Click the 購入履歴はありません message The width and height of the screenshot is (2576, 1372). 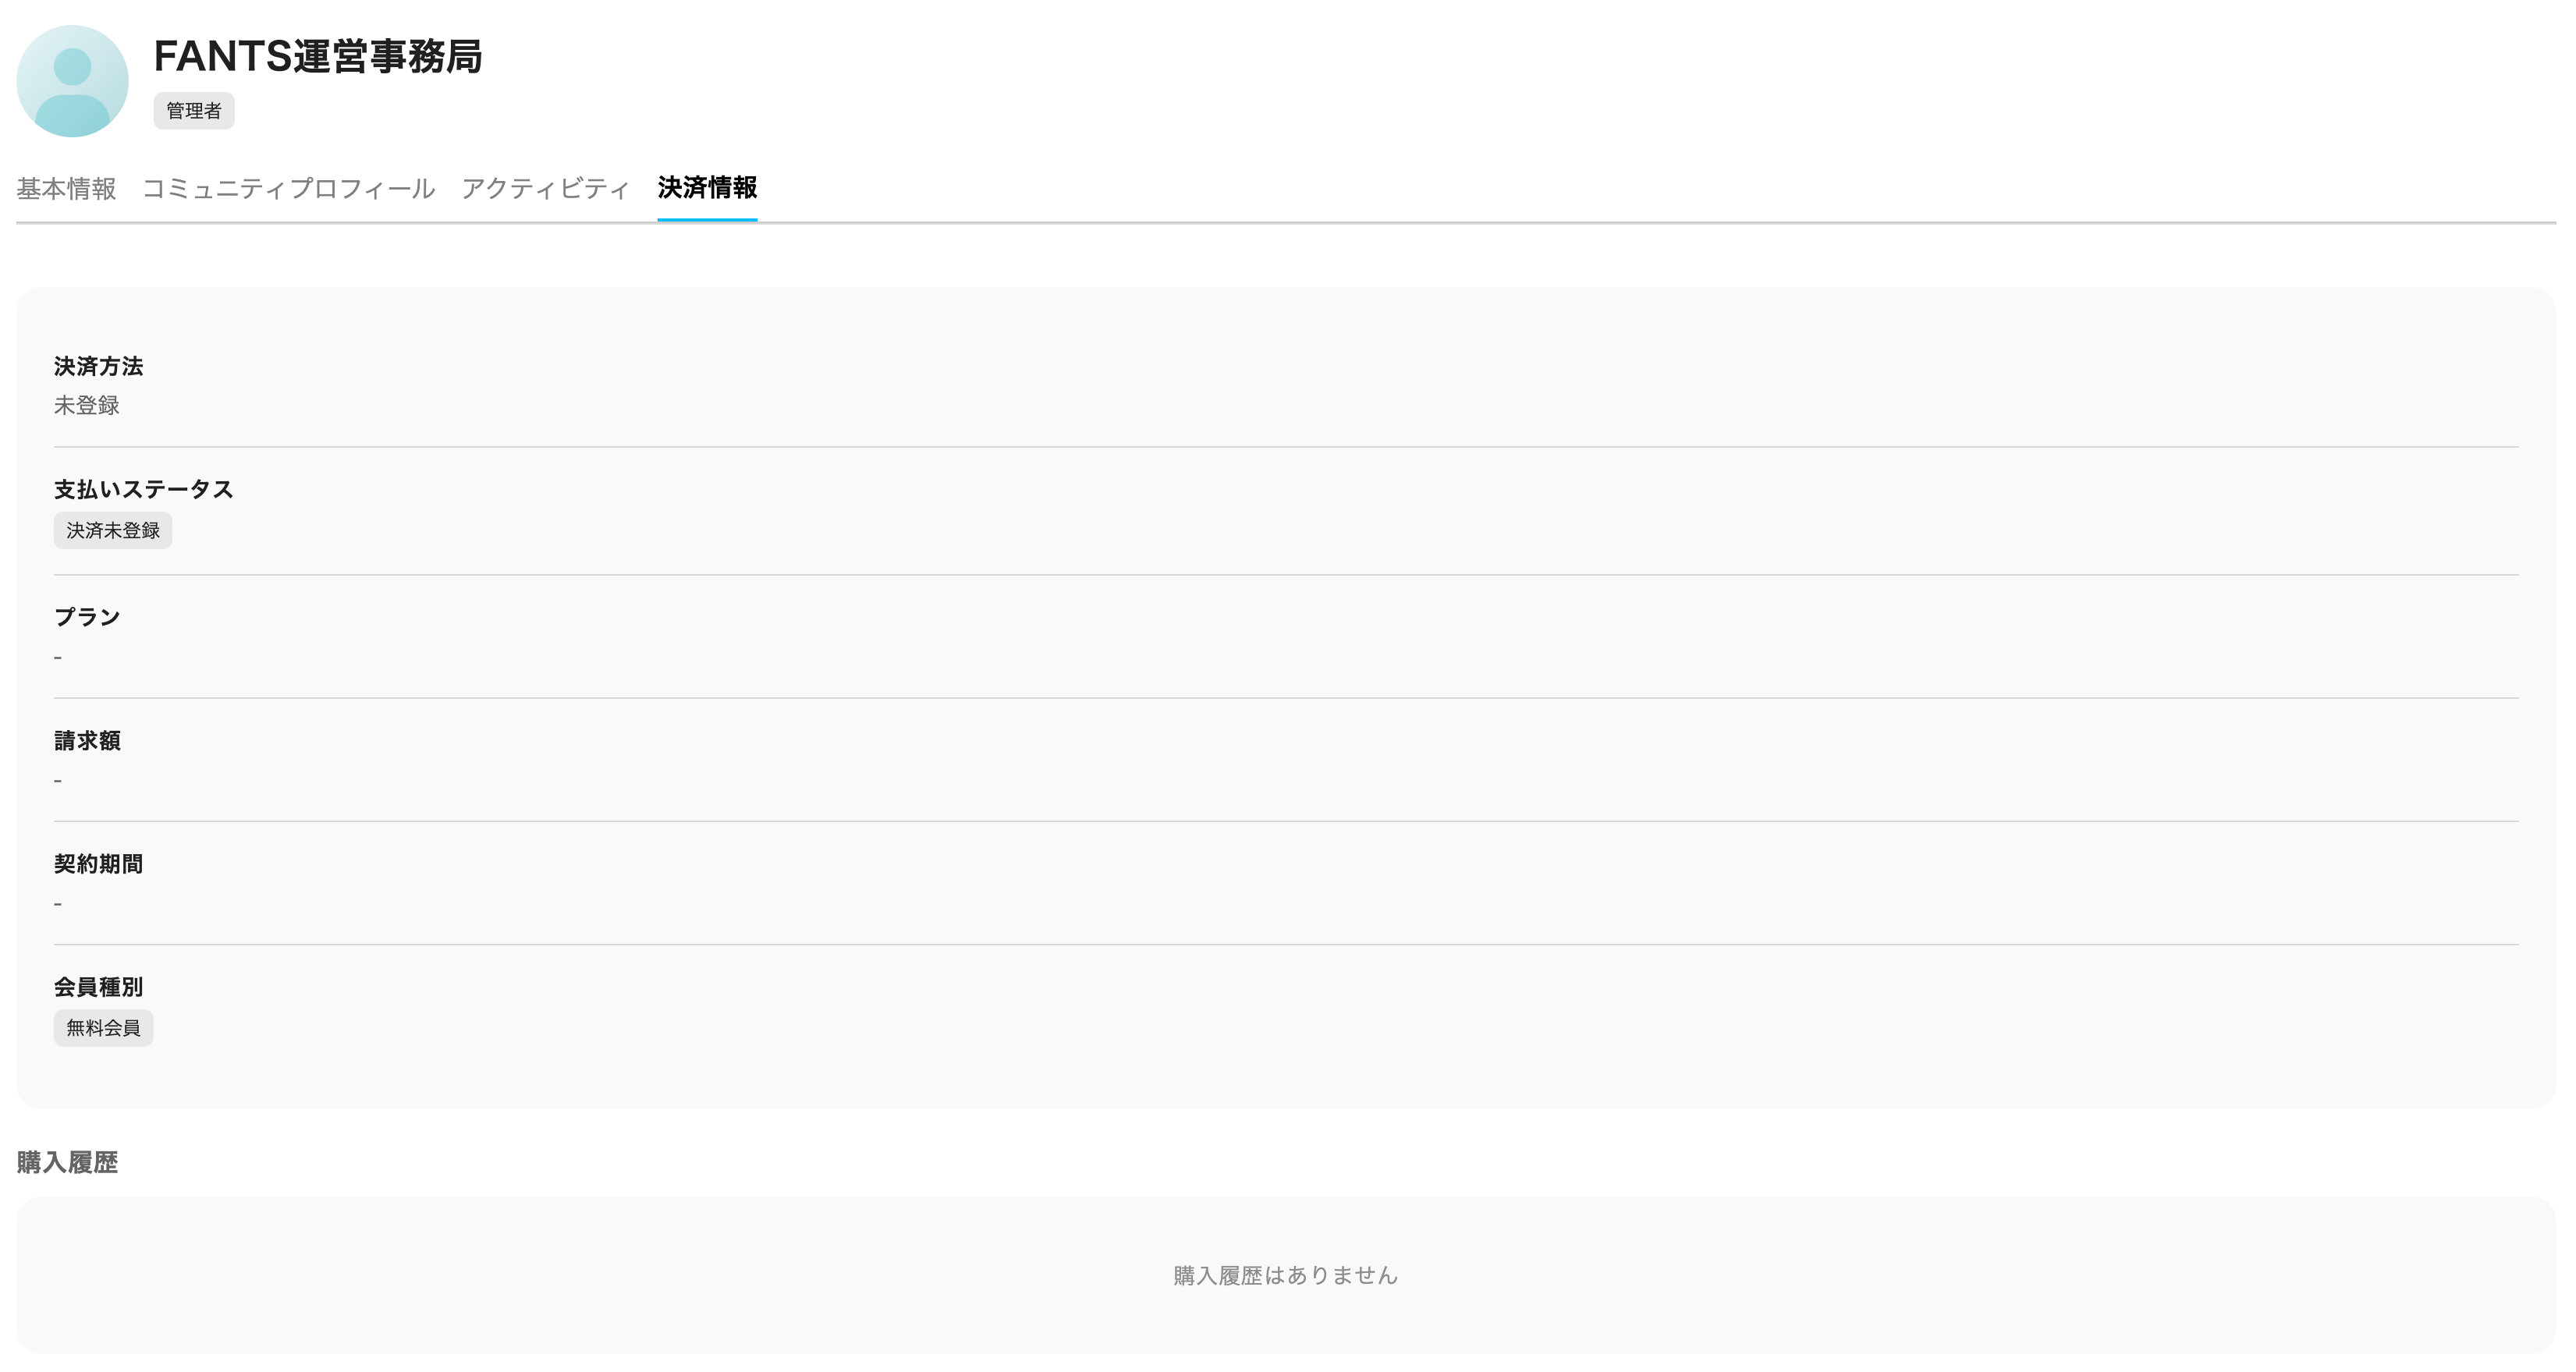1286,1275
